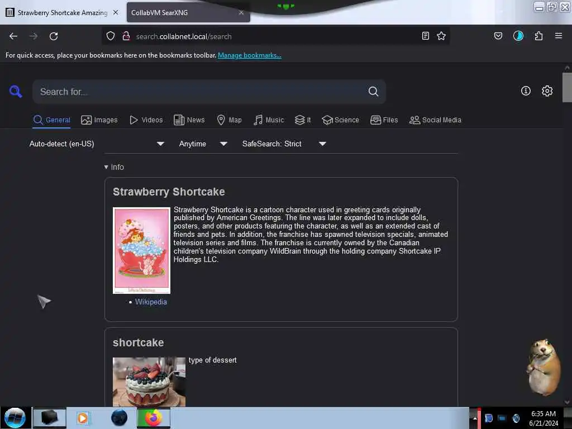Screen dimensions: 572x429
Task: Click the scrollbar down arrow
Action: 567,402
